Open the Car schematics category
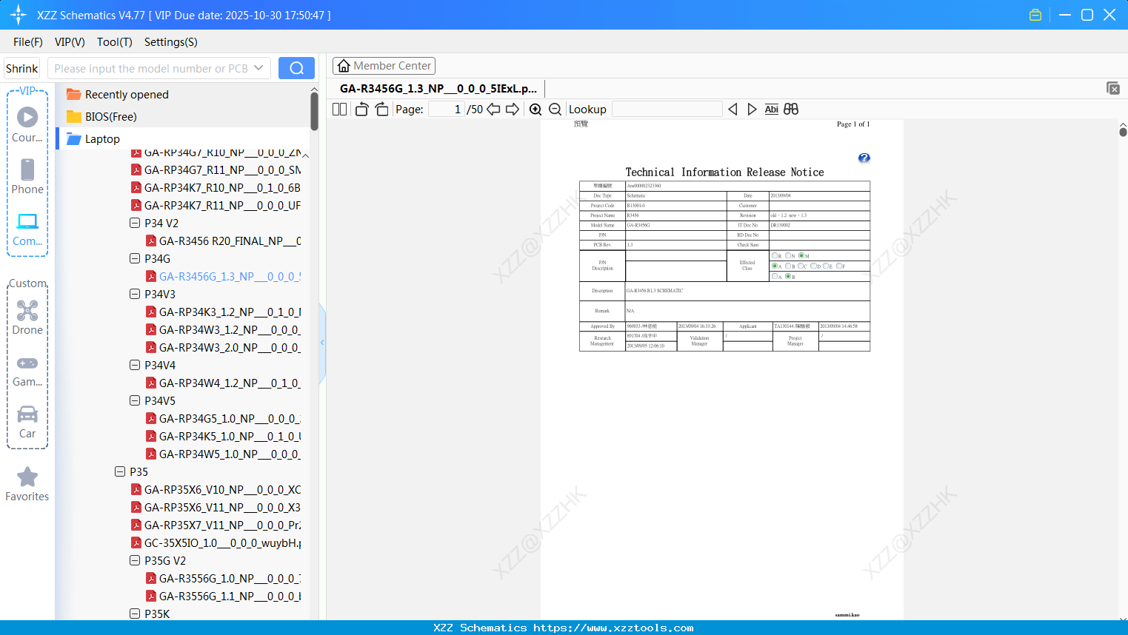Image resolution: width=1128 pixels, height=635 pixels. pos(27,422)
